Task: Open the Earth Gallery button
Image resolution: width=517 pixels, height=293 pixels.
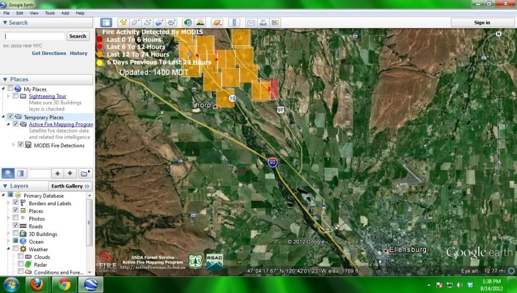Action: (x=70, y=186)
